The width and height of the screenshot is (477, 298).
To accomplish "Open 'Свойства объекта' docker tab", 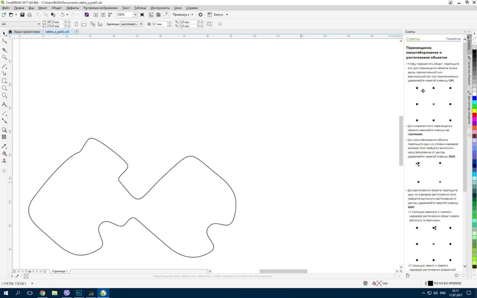I will pos(469,71).
